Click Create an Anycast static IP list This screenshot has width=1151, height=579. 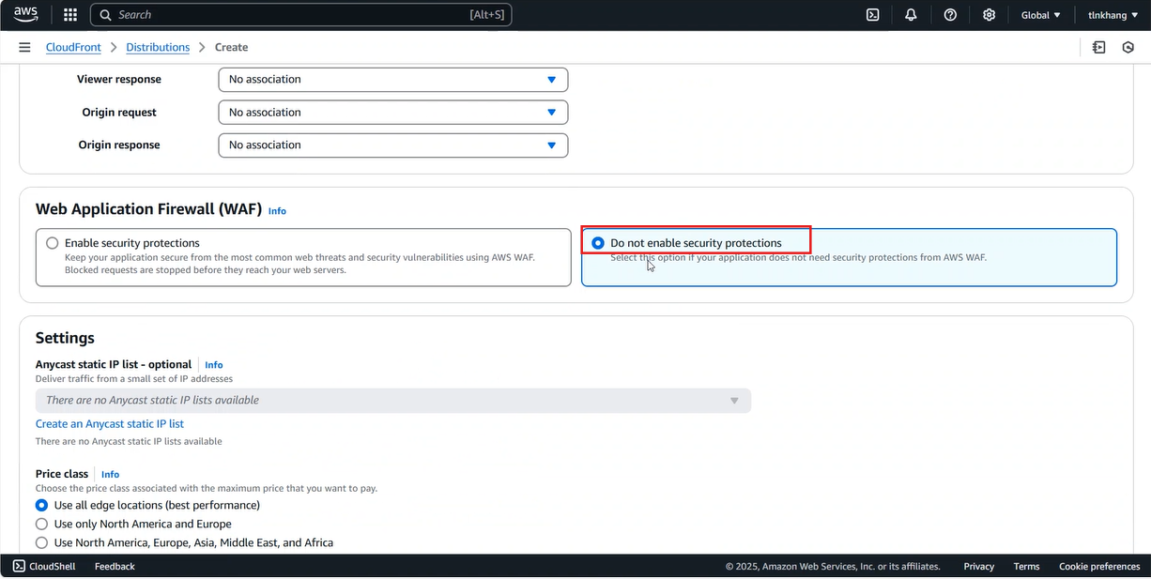(x=110, y=424)
